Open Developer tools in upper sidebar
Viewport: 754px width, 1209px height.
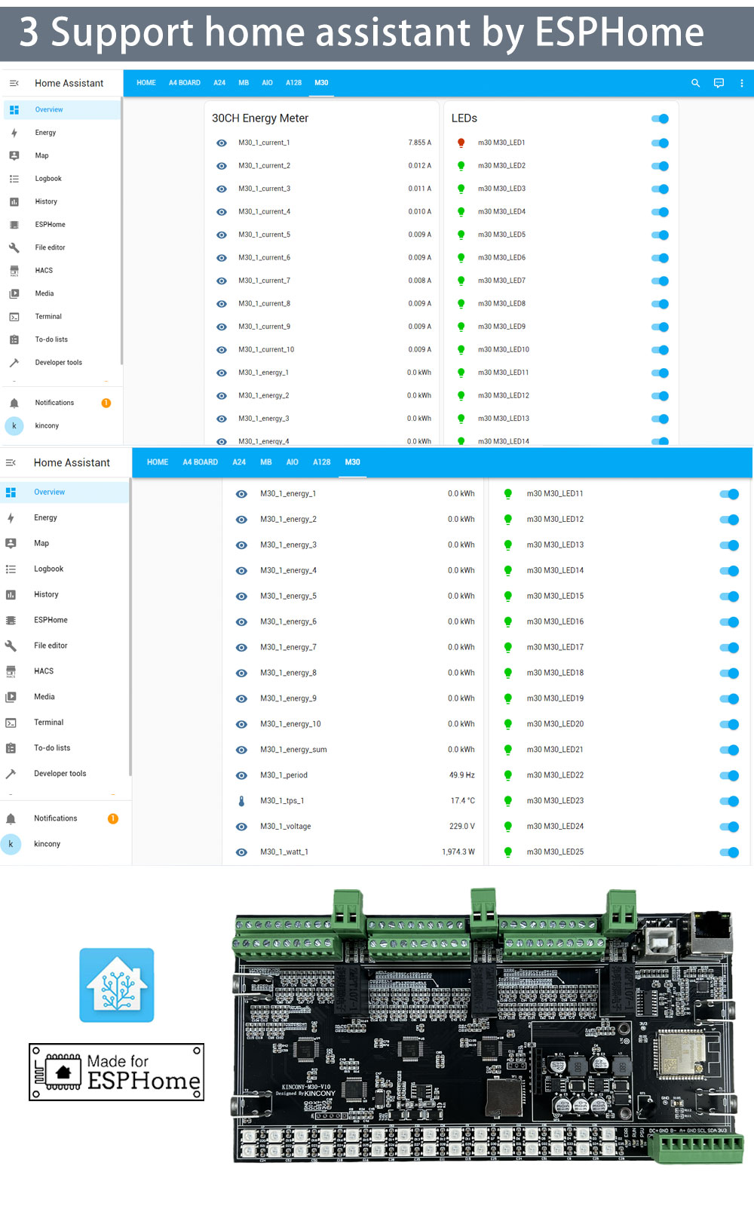[x=58, y=363]
